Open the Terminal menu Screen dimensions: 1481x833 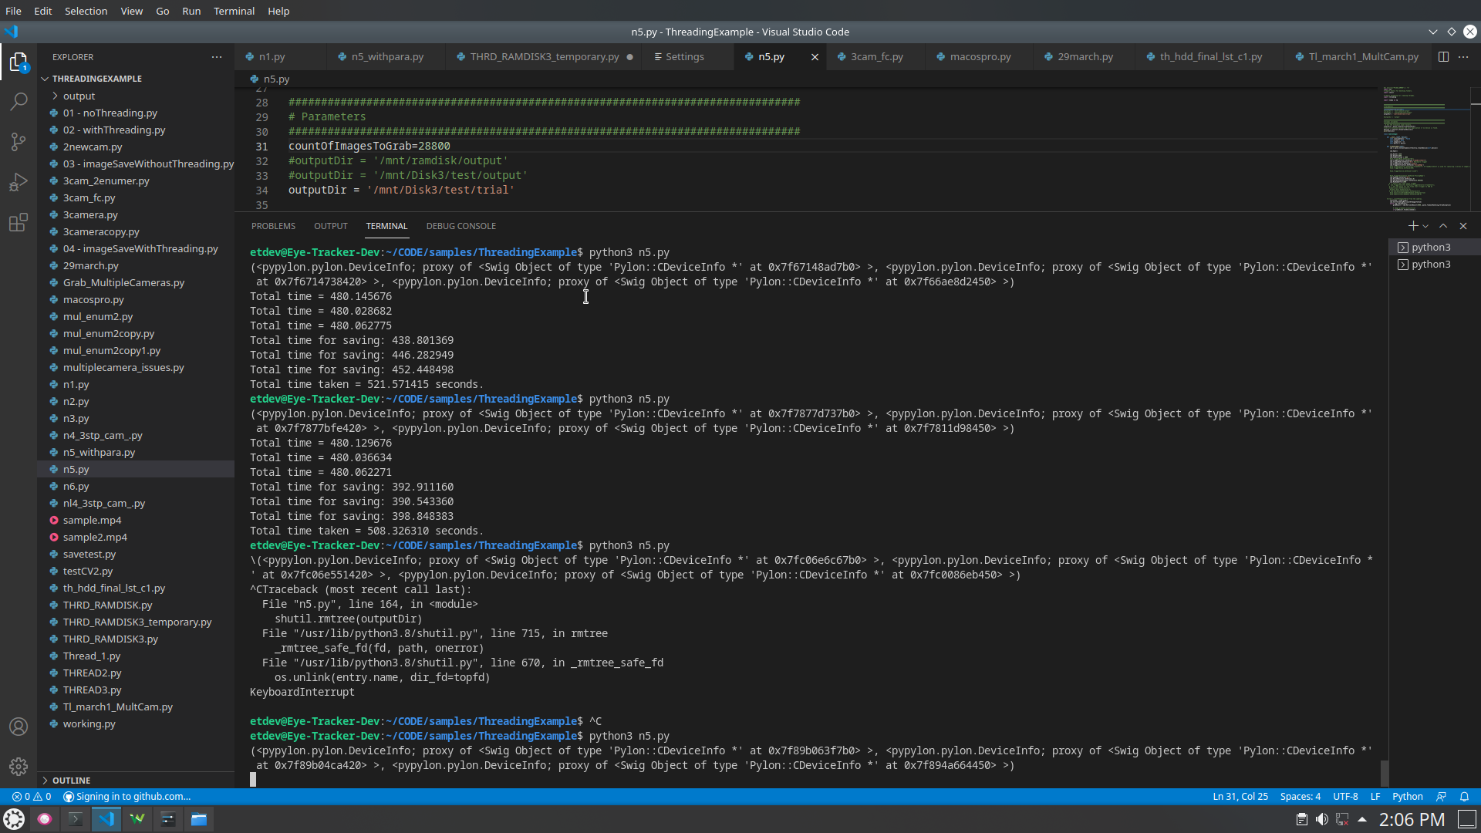[x=234, y=11]
